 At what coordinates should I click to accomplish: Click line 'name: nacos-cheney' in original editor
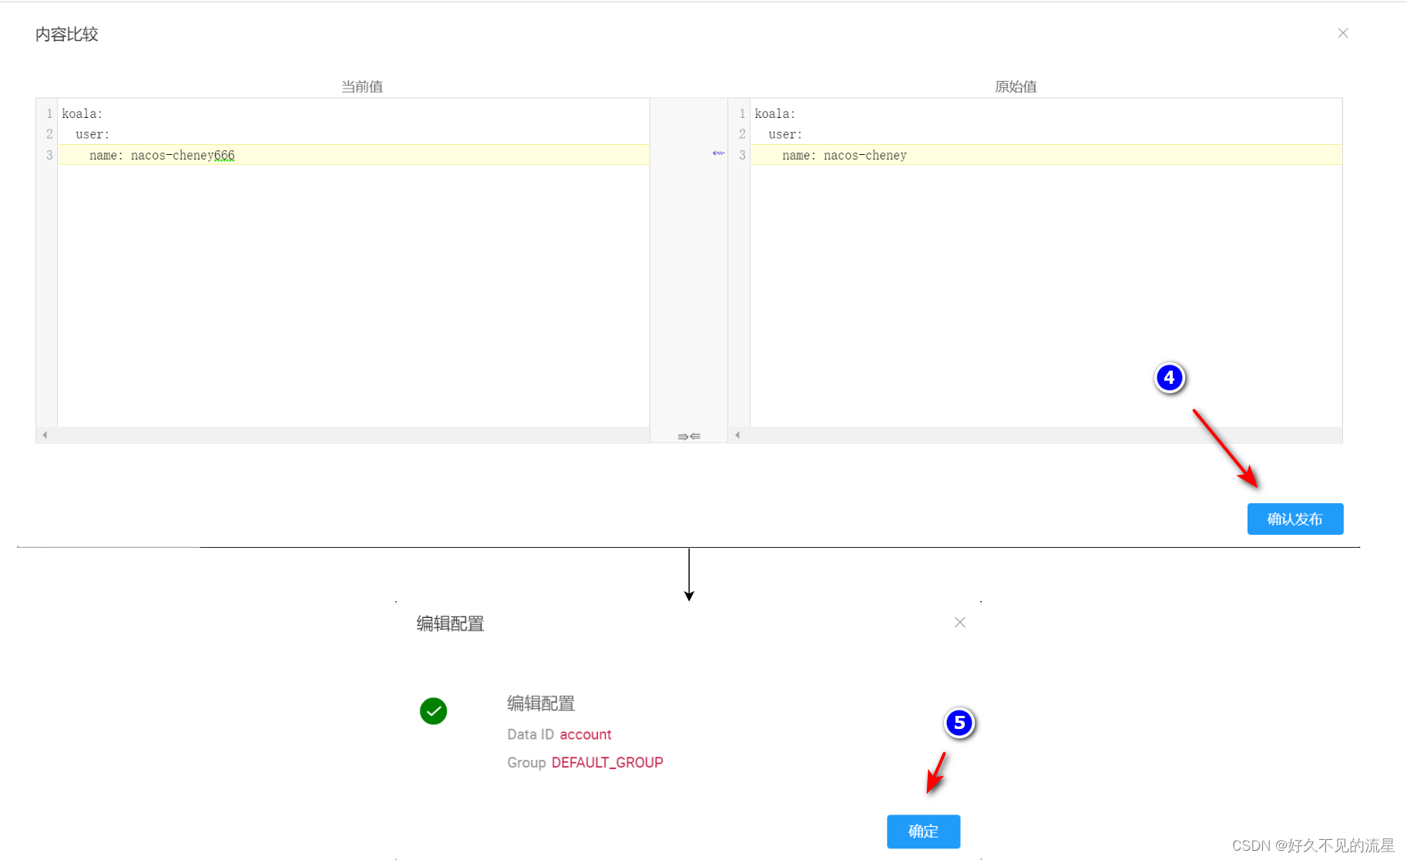[1046, 155]
